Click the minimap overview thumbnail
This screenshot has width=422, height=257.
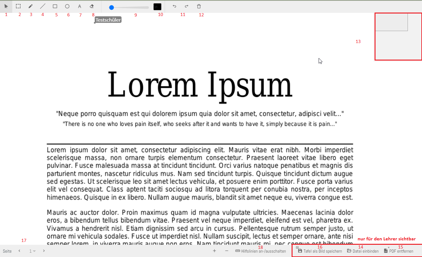click(x=398, y=36)
